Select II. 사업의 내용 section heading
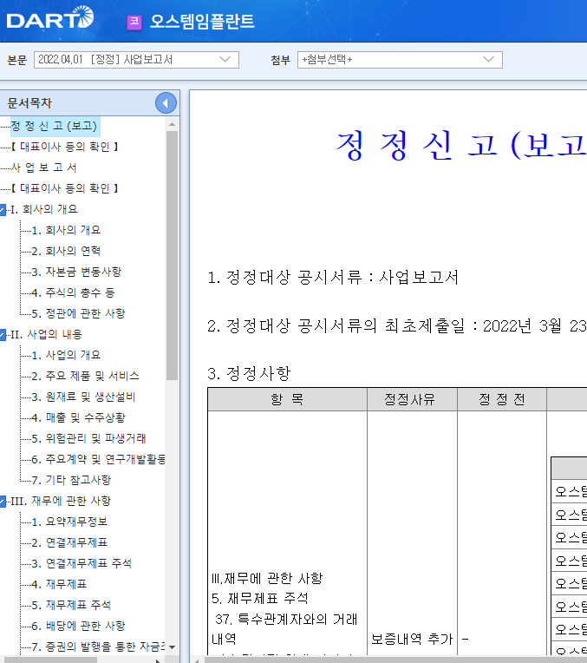 46,334
